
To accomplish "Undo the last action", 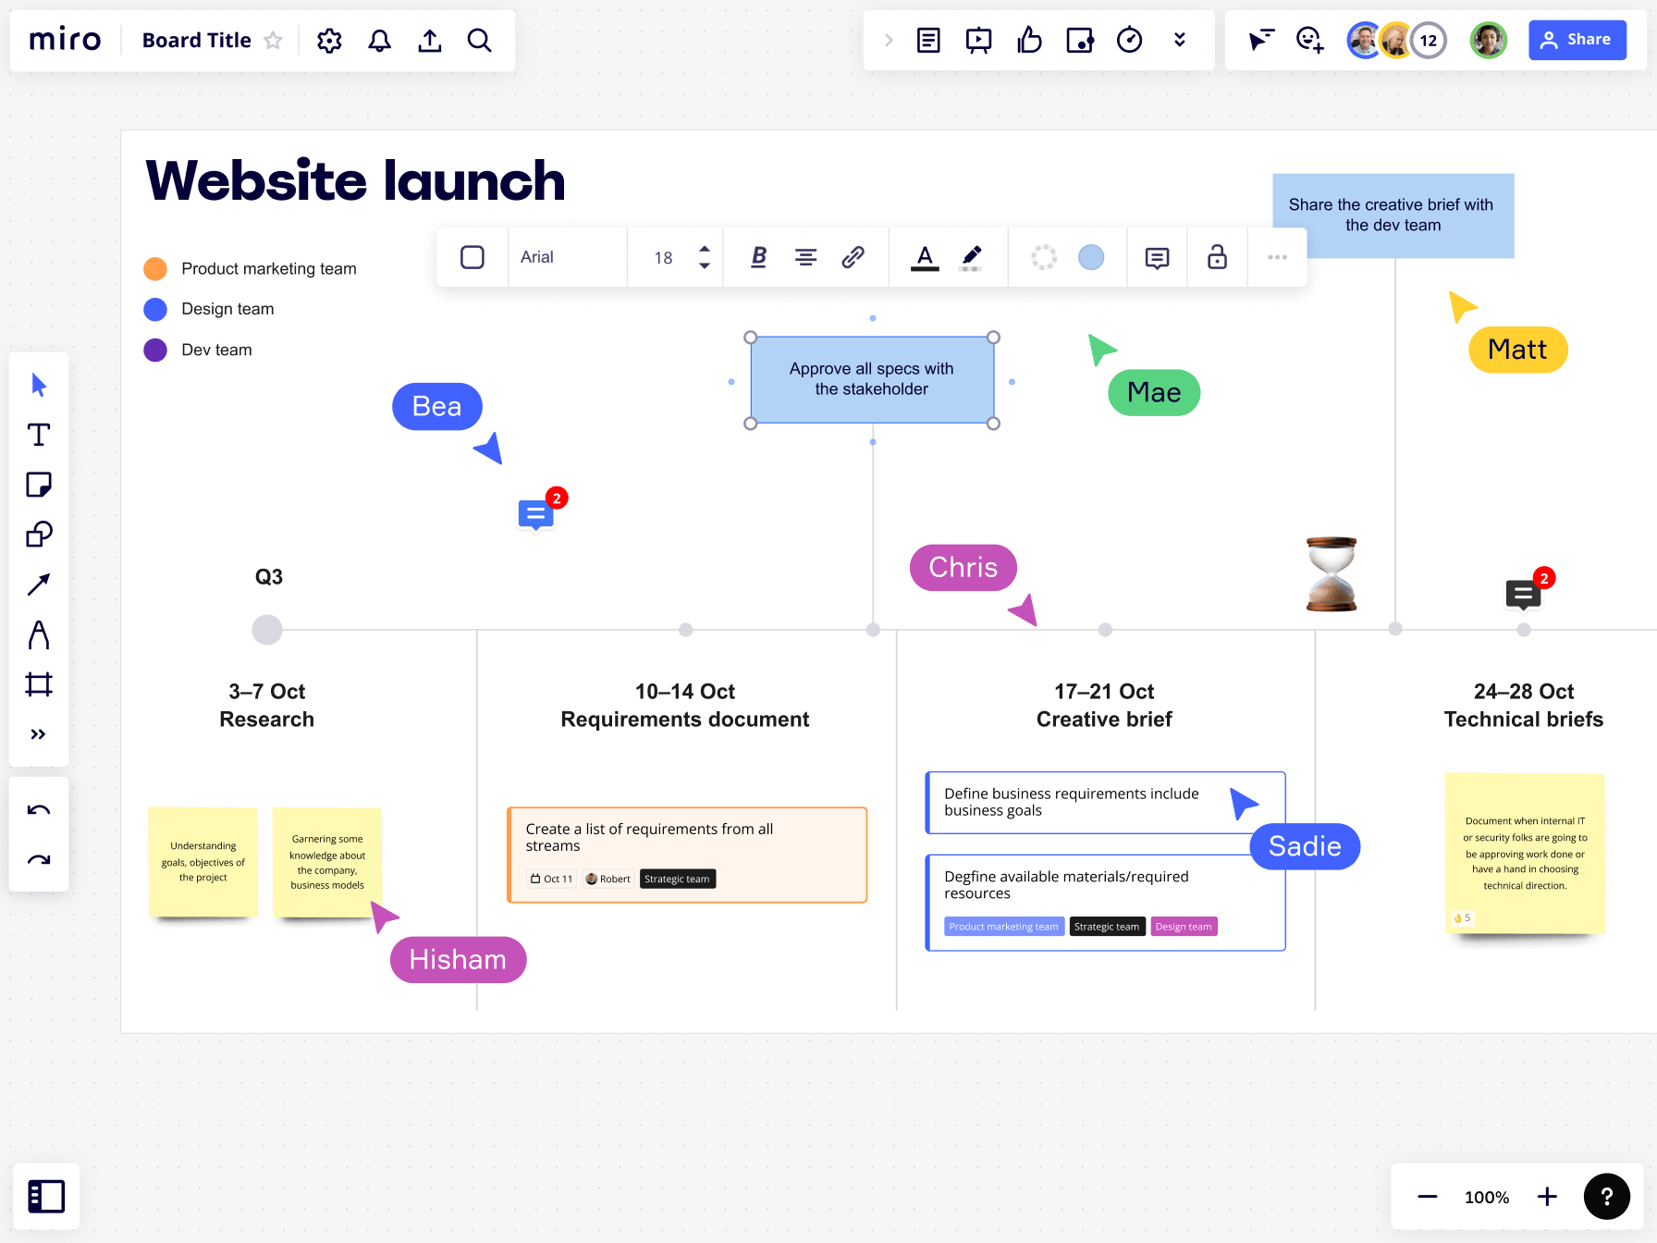I will point(39,808).
